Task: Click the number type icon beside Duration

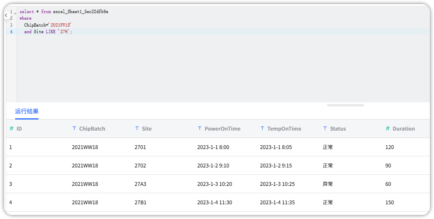Action: click(x=388, y=129)
